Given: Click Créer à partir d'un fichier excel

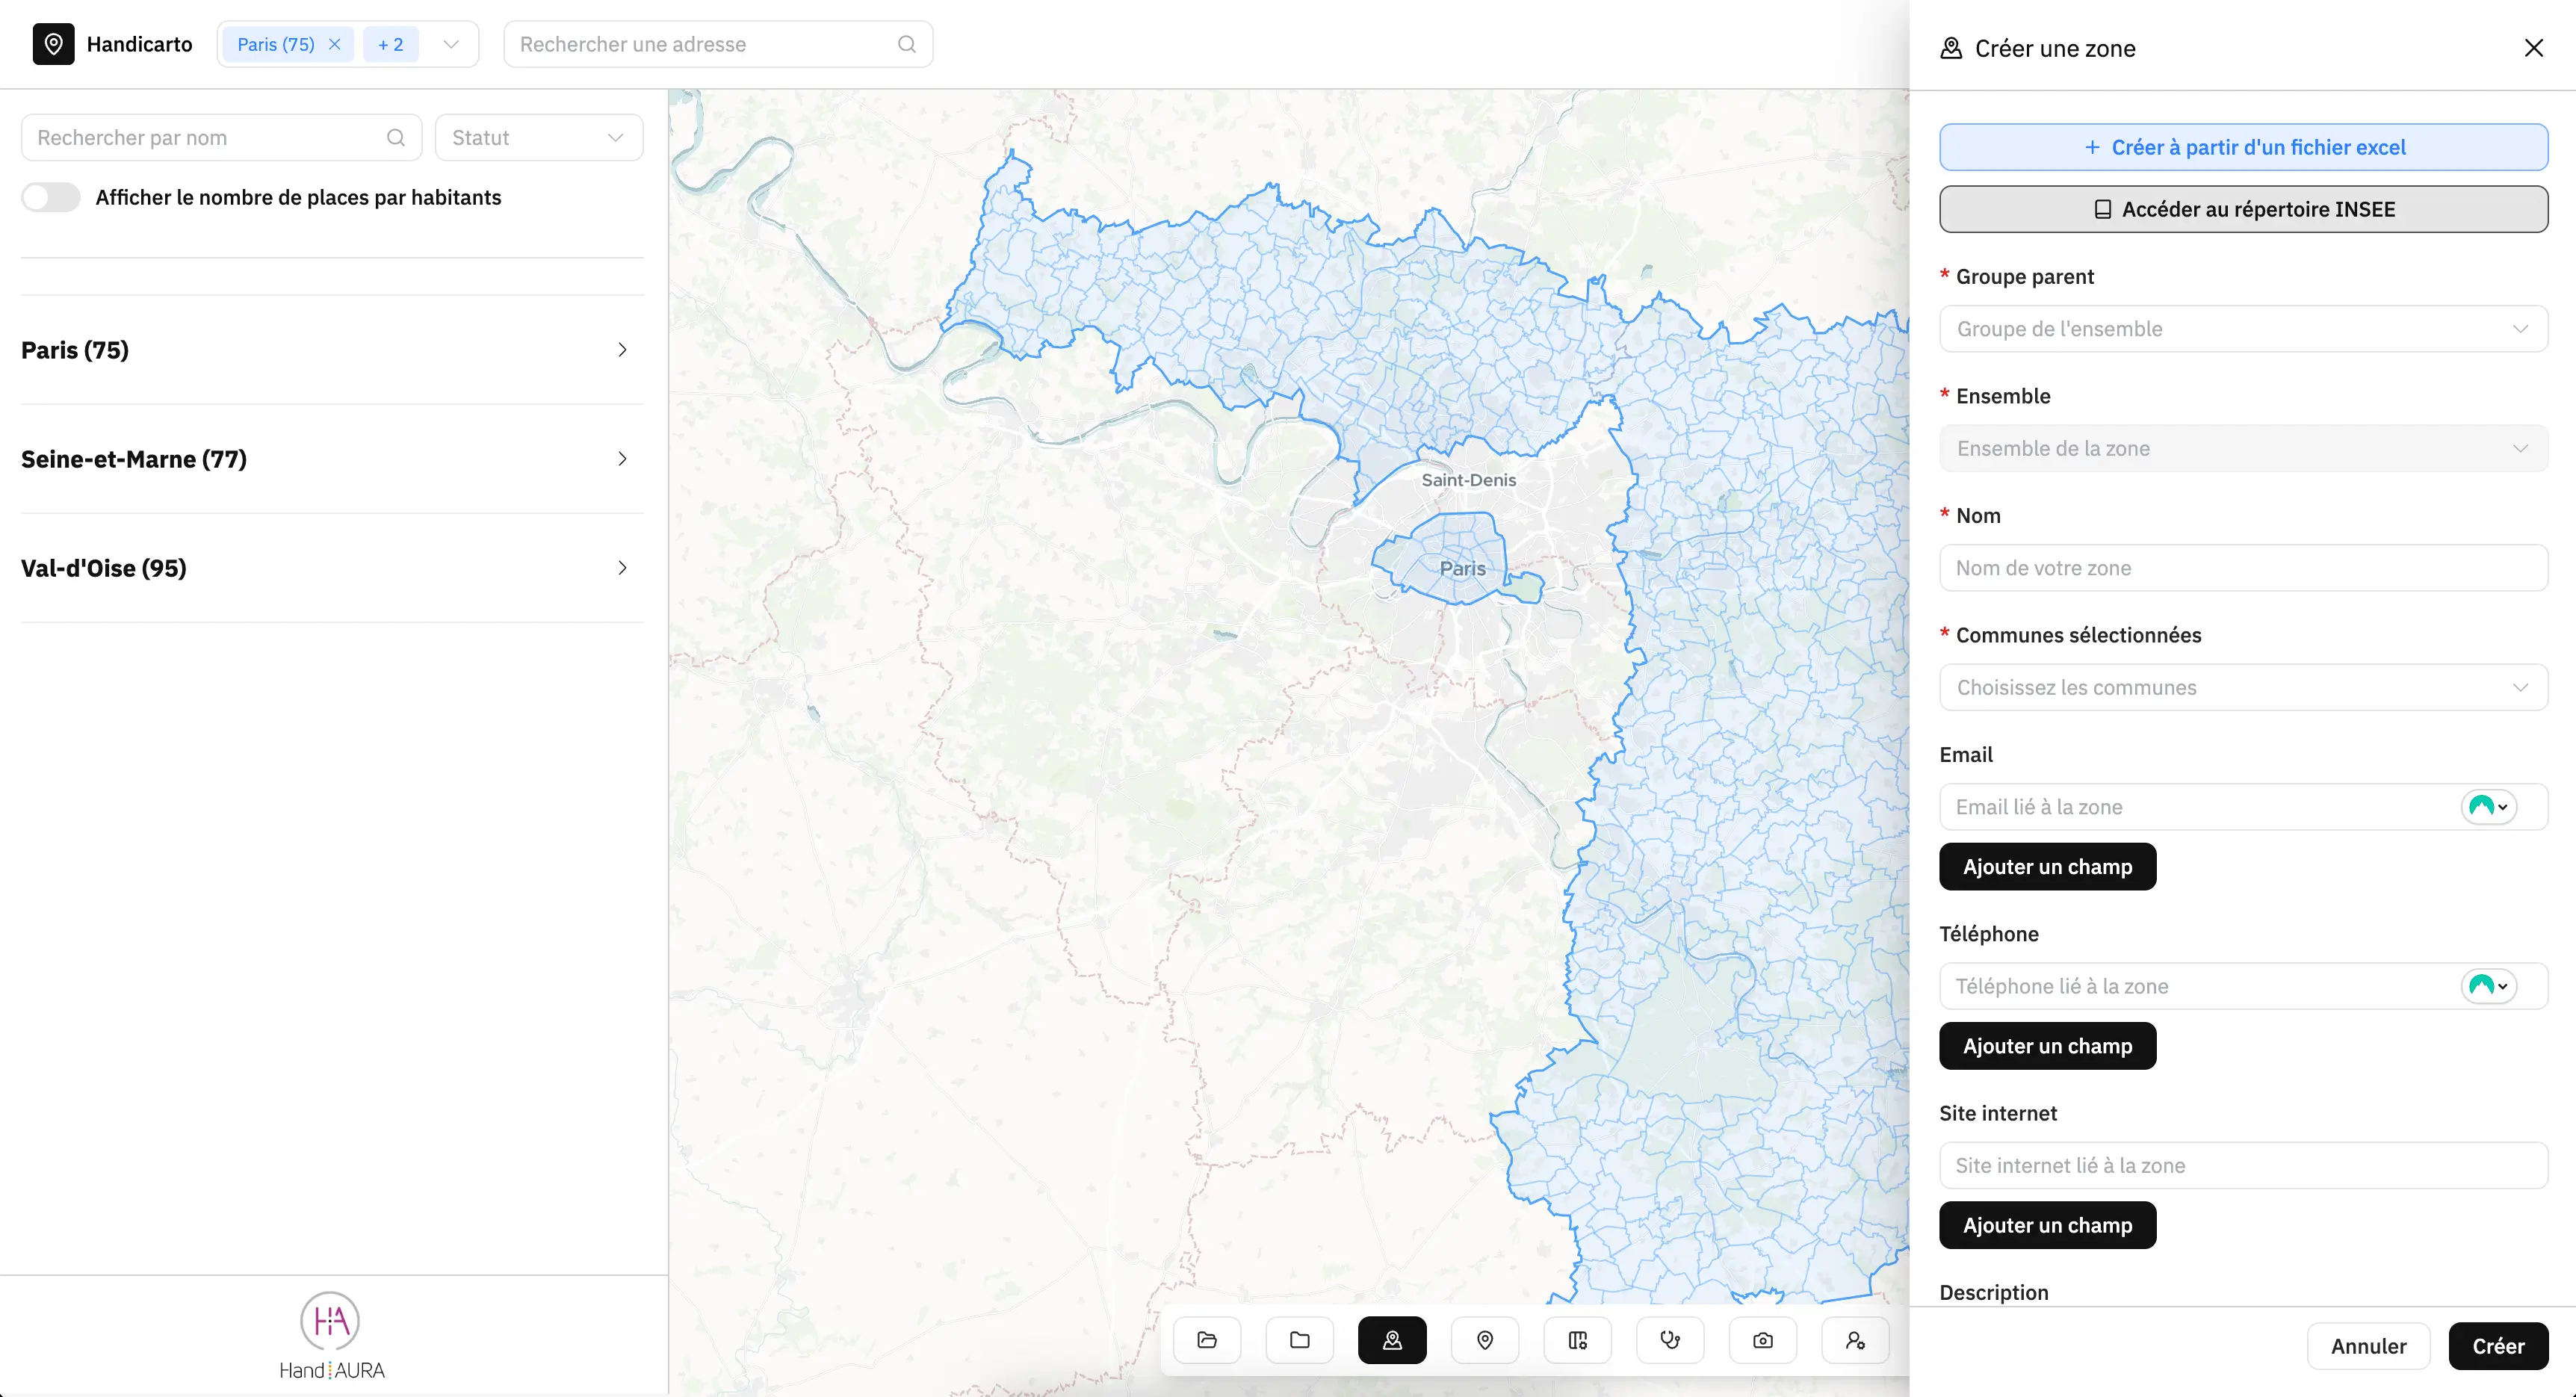Looking at the screenshot, I should point(2242,148).
